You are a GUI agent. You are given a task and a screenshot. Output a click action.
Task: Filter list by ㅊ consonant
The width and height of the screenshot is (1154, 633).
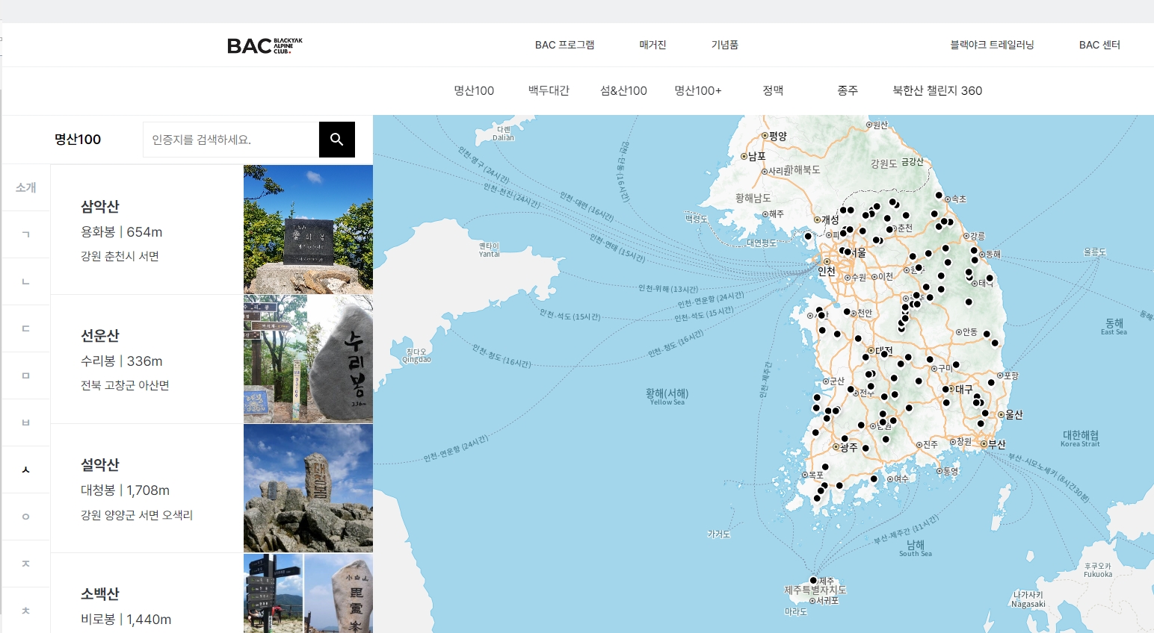point(26,611)
